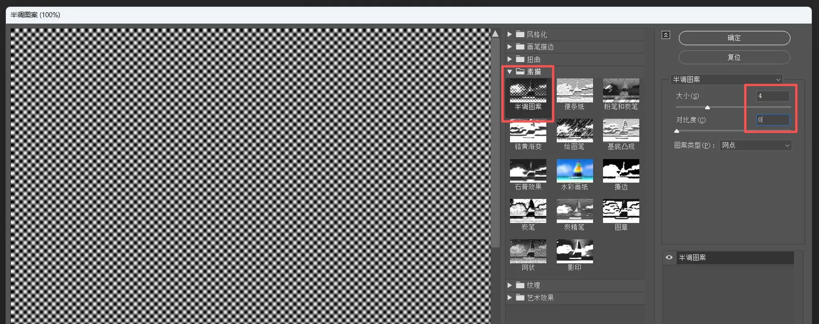819x324 pixels.
Task: Select the 图章 filter thumbnail
Action: (x=621, y=211)
